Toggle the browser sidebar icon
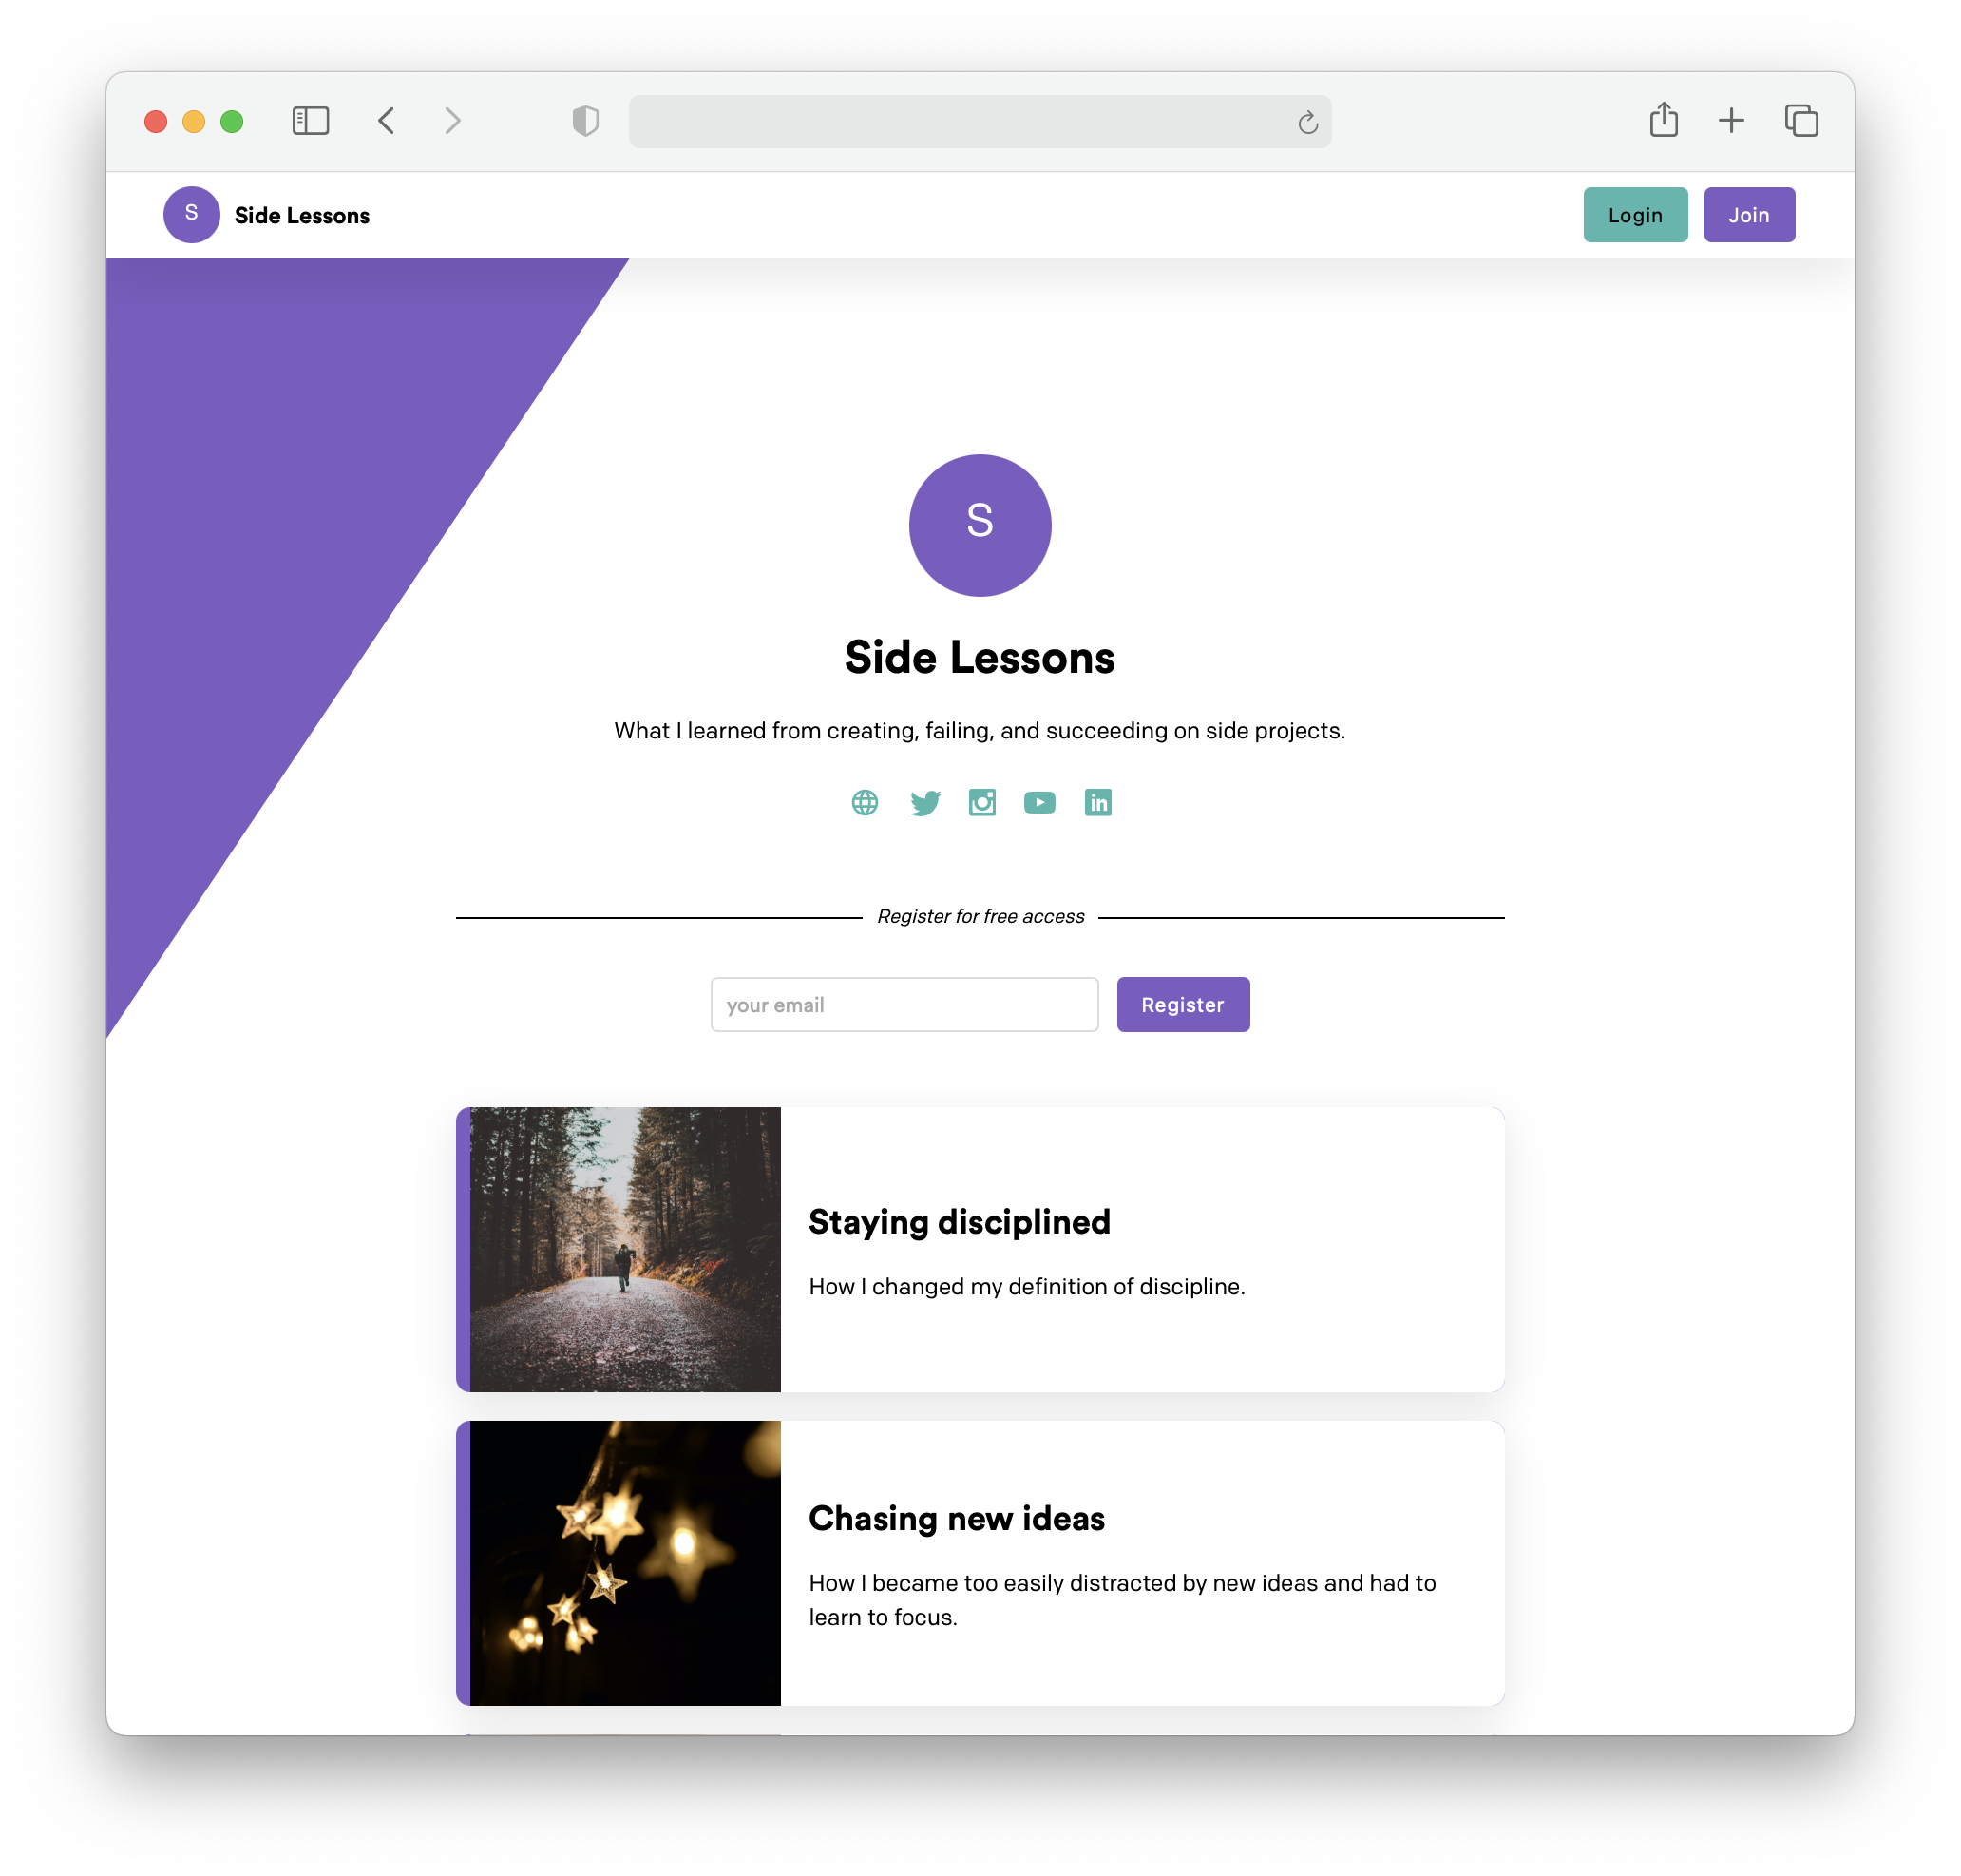 (310, 121)
